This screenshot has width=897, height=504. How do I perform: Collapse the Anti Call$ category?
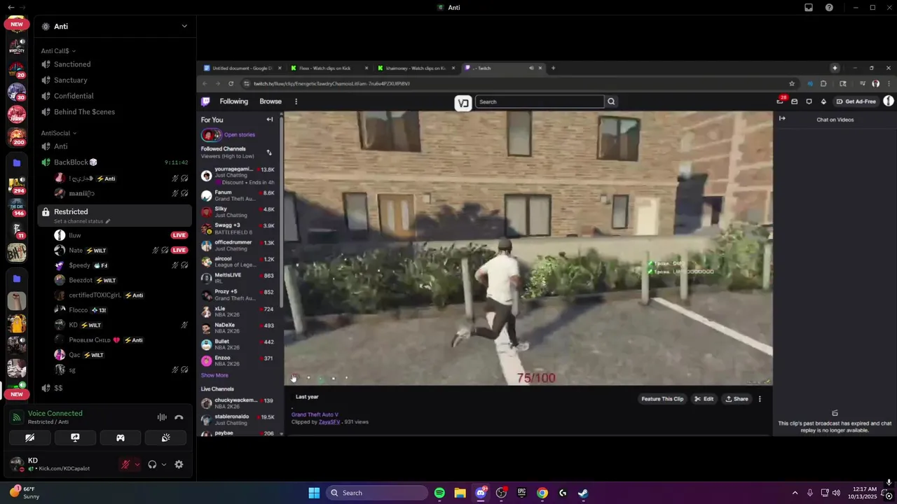[x=58, y=50]
